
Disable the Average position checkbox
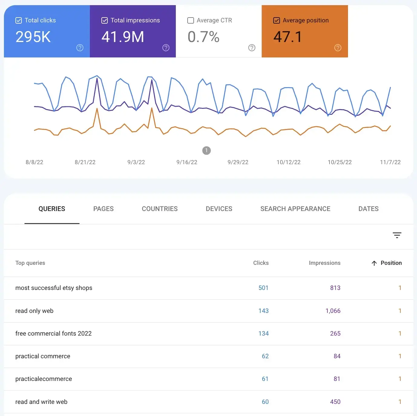(x=276, y=20)
